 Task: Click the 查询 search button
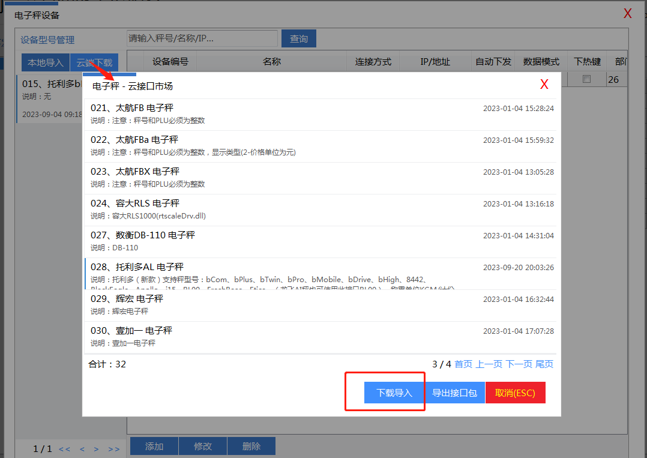[x=299, y=39]
